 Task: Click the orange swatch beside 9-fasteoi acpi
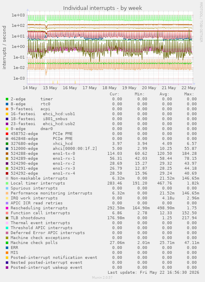tap(7, 109)
